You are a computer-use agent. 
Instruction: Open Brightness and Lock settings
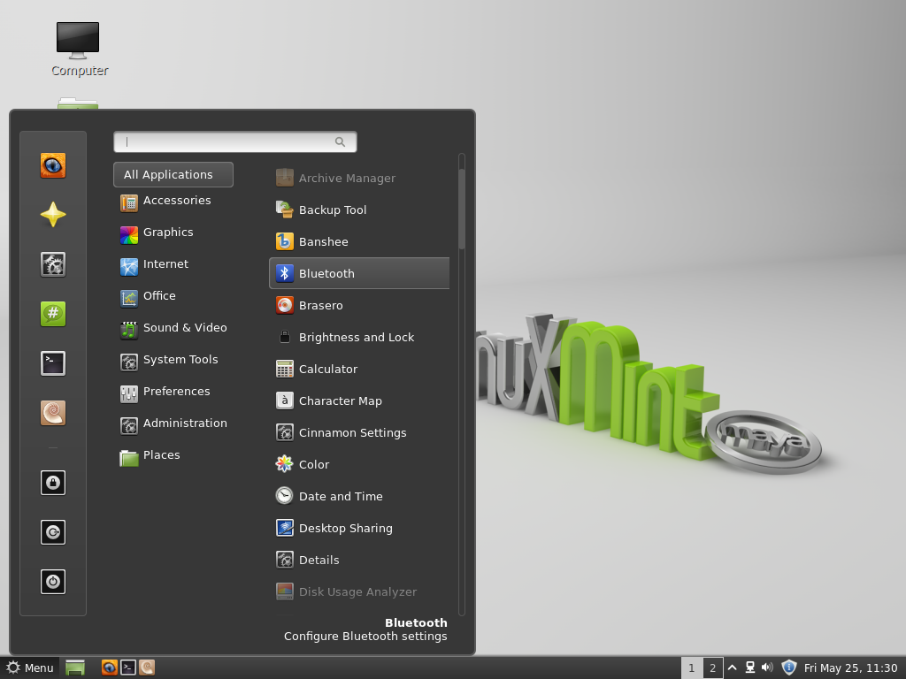coord(359,337)
